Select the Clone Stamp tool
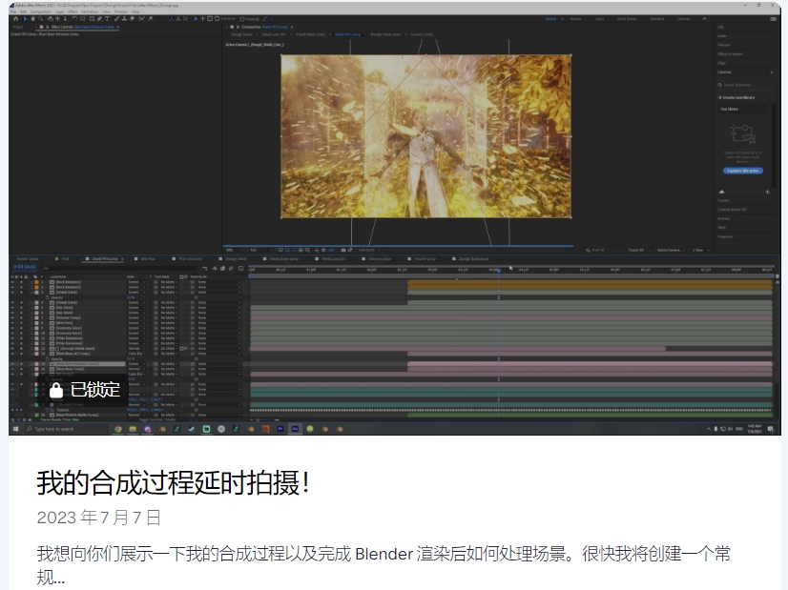 tap(124, 18)
